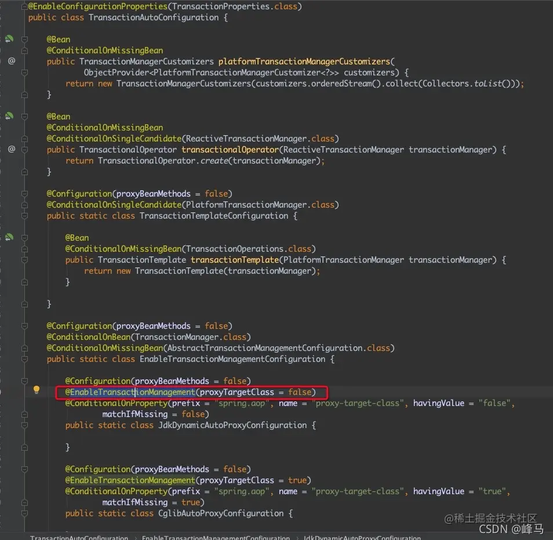Toggle fold at @ConditionalOnSingleCandidate(PlatformTransactionManager.class) line
The width and height of the screenshot is (553, 540).
(x=24, y=205)
